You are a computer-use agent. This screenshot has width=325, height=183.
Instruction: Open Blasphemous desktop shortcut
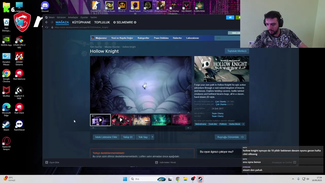[161, 7]
